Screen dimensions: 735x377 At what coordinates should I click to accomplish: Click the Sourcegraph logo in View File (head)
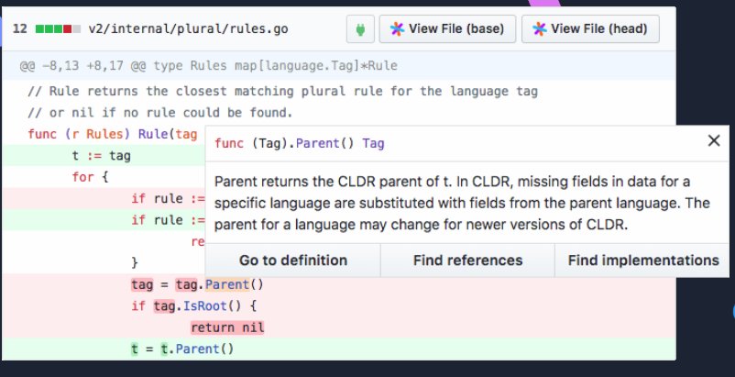pos(540,29)
